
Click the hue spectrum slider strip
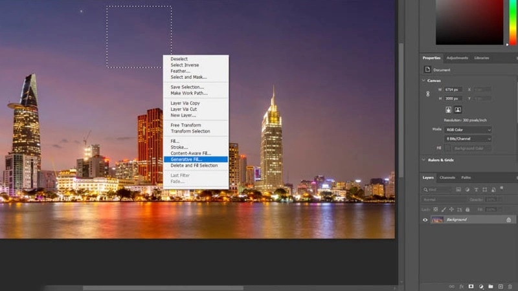tap(513, 22)
